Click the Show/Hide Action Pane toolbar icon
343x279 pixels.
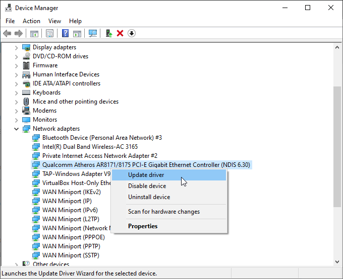77,33
